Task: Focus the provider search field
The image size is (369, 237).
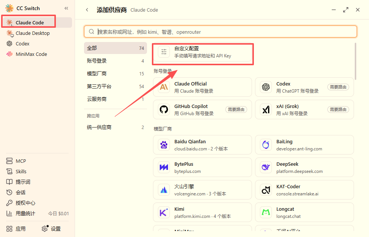Action: pos(220,32)
